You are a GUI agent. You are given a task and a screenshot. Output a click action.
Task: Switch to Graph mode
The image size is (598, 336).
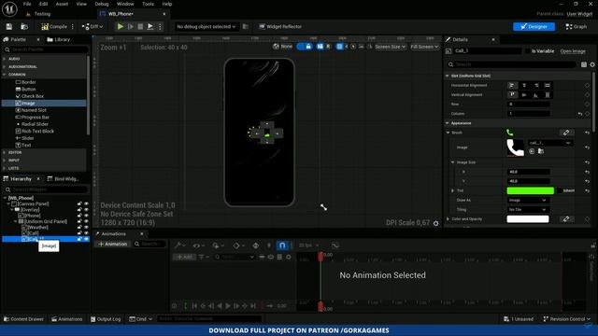(x=577, y=27)
